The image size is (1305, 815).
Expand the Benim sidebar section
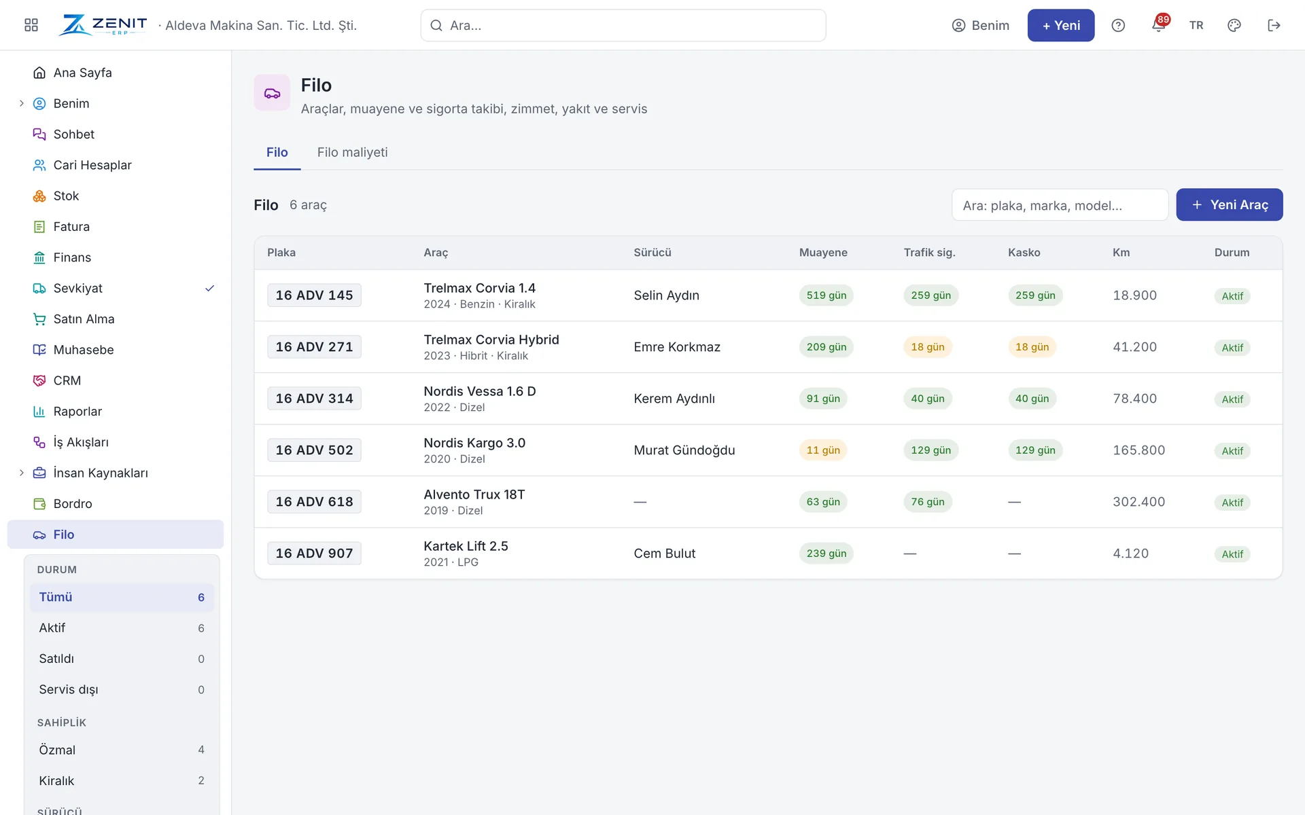click(21, 103)
